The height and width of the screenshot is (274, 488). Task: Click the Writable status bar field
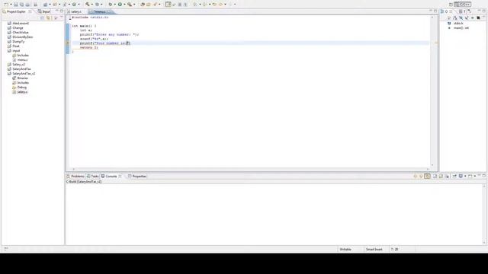click(x=345, y=249)
